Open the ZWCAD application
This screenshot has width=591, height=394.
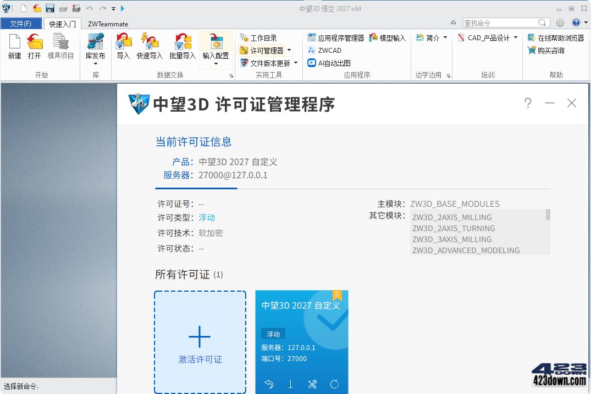pyautogui.click(x=324, y=50)
